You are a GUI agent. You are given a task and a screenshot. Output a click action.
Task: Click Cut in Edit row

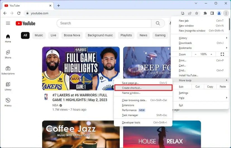(x=197, y=87)
